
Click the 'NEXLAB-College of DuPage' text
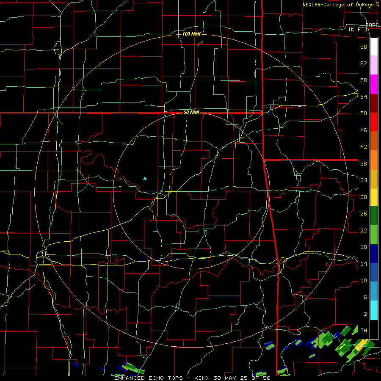(339, 5)
